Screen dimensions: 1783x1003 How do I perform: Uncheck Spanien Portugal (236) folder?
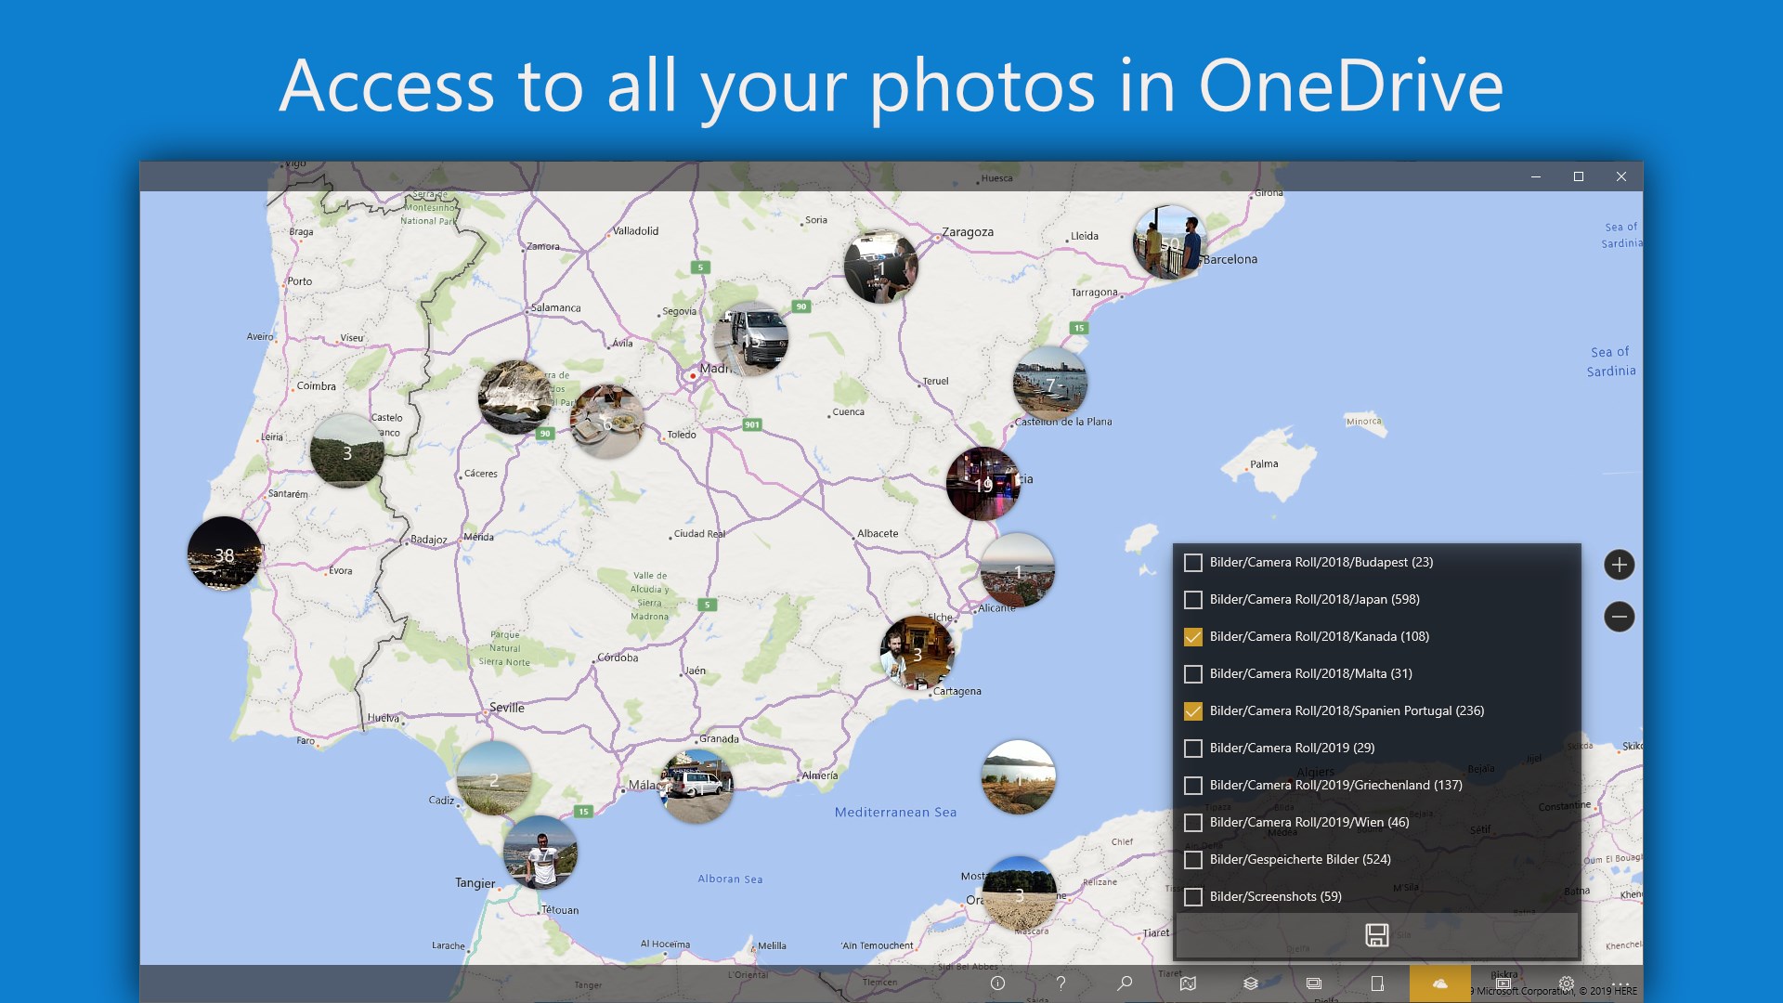coord(1193,711)
